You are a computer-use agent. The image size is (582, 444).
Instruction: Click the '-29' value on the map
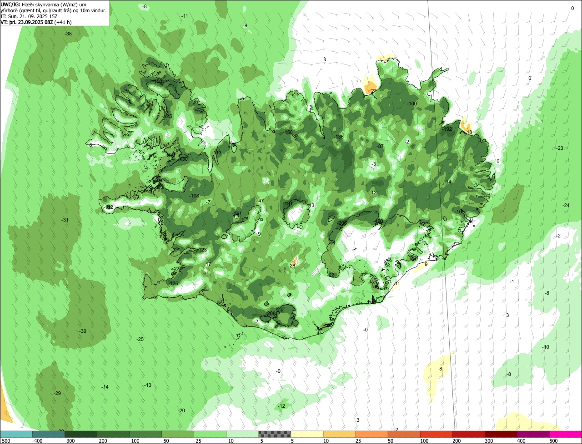[57, 394]
